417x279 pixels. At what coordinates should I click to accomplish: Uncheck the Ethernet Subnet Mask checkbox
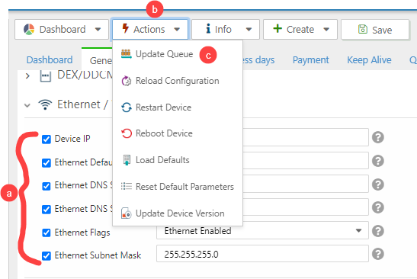click(47, 256)
